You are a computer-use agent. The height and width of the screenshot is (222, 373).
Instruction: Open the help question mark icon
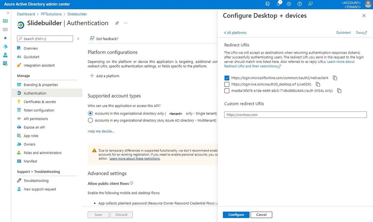click(300, 4)
